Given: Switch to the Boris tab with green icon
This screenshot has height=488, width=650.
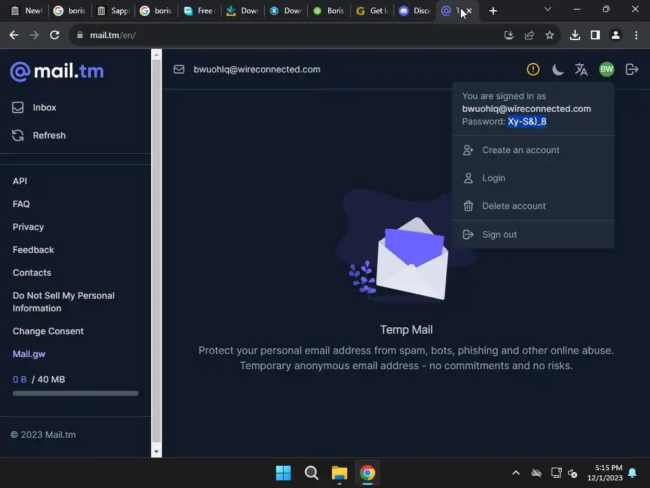Looking at the screenshot, I should [329, 11].
